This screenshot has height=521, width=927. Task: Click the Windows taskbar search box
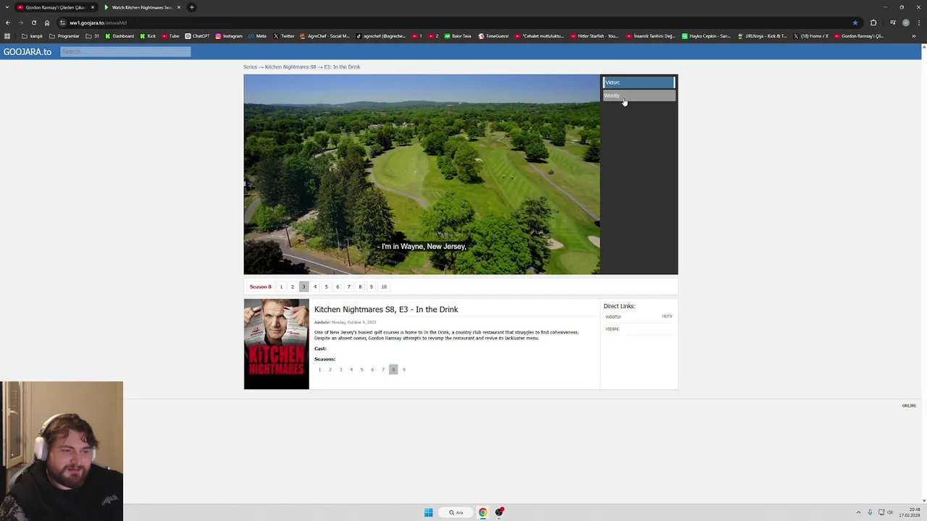coord(456,512)
